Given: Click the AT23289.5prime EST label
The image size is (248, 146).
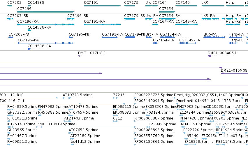Looking at the screenshot, I should pos(85,136).
